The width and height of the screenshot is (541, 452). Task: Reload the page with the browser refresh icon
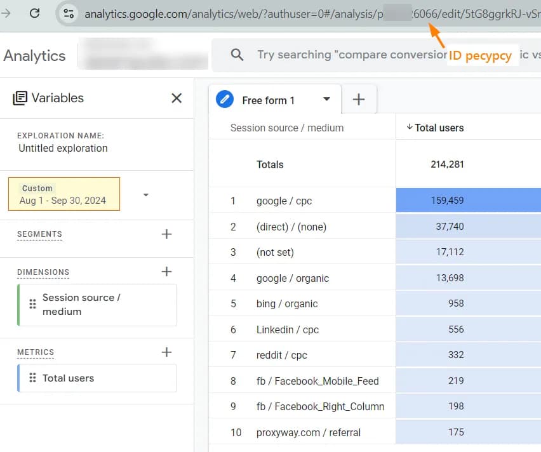[x=34, y=13]
